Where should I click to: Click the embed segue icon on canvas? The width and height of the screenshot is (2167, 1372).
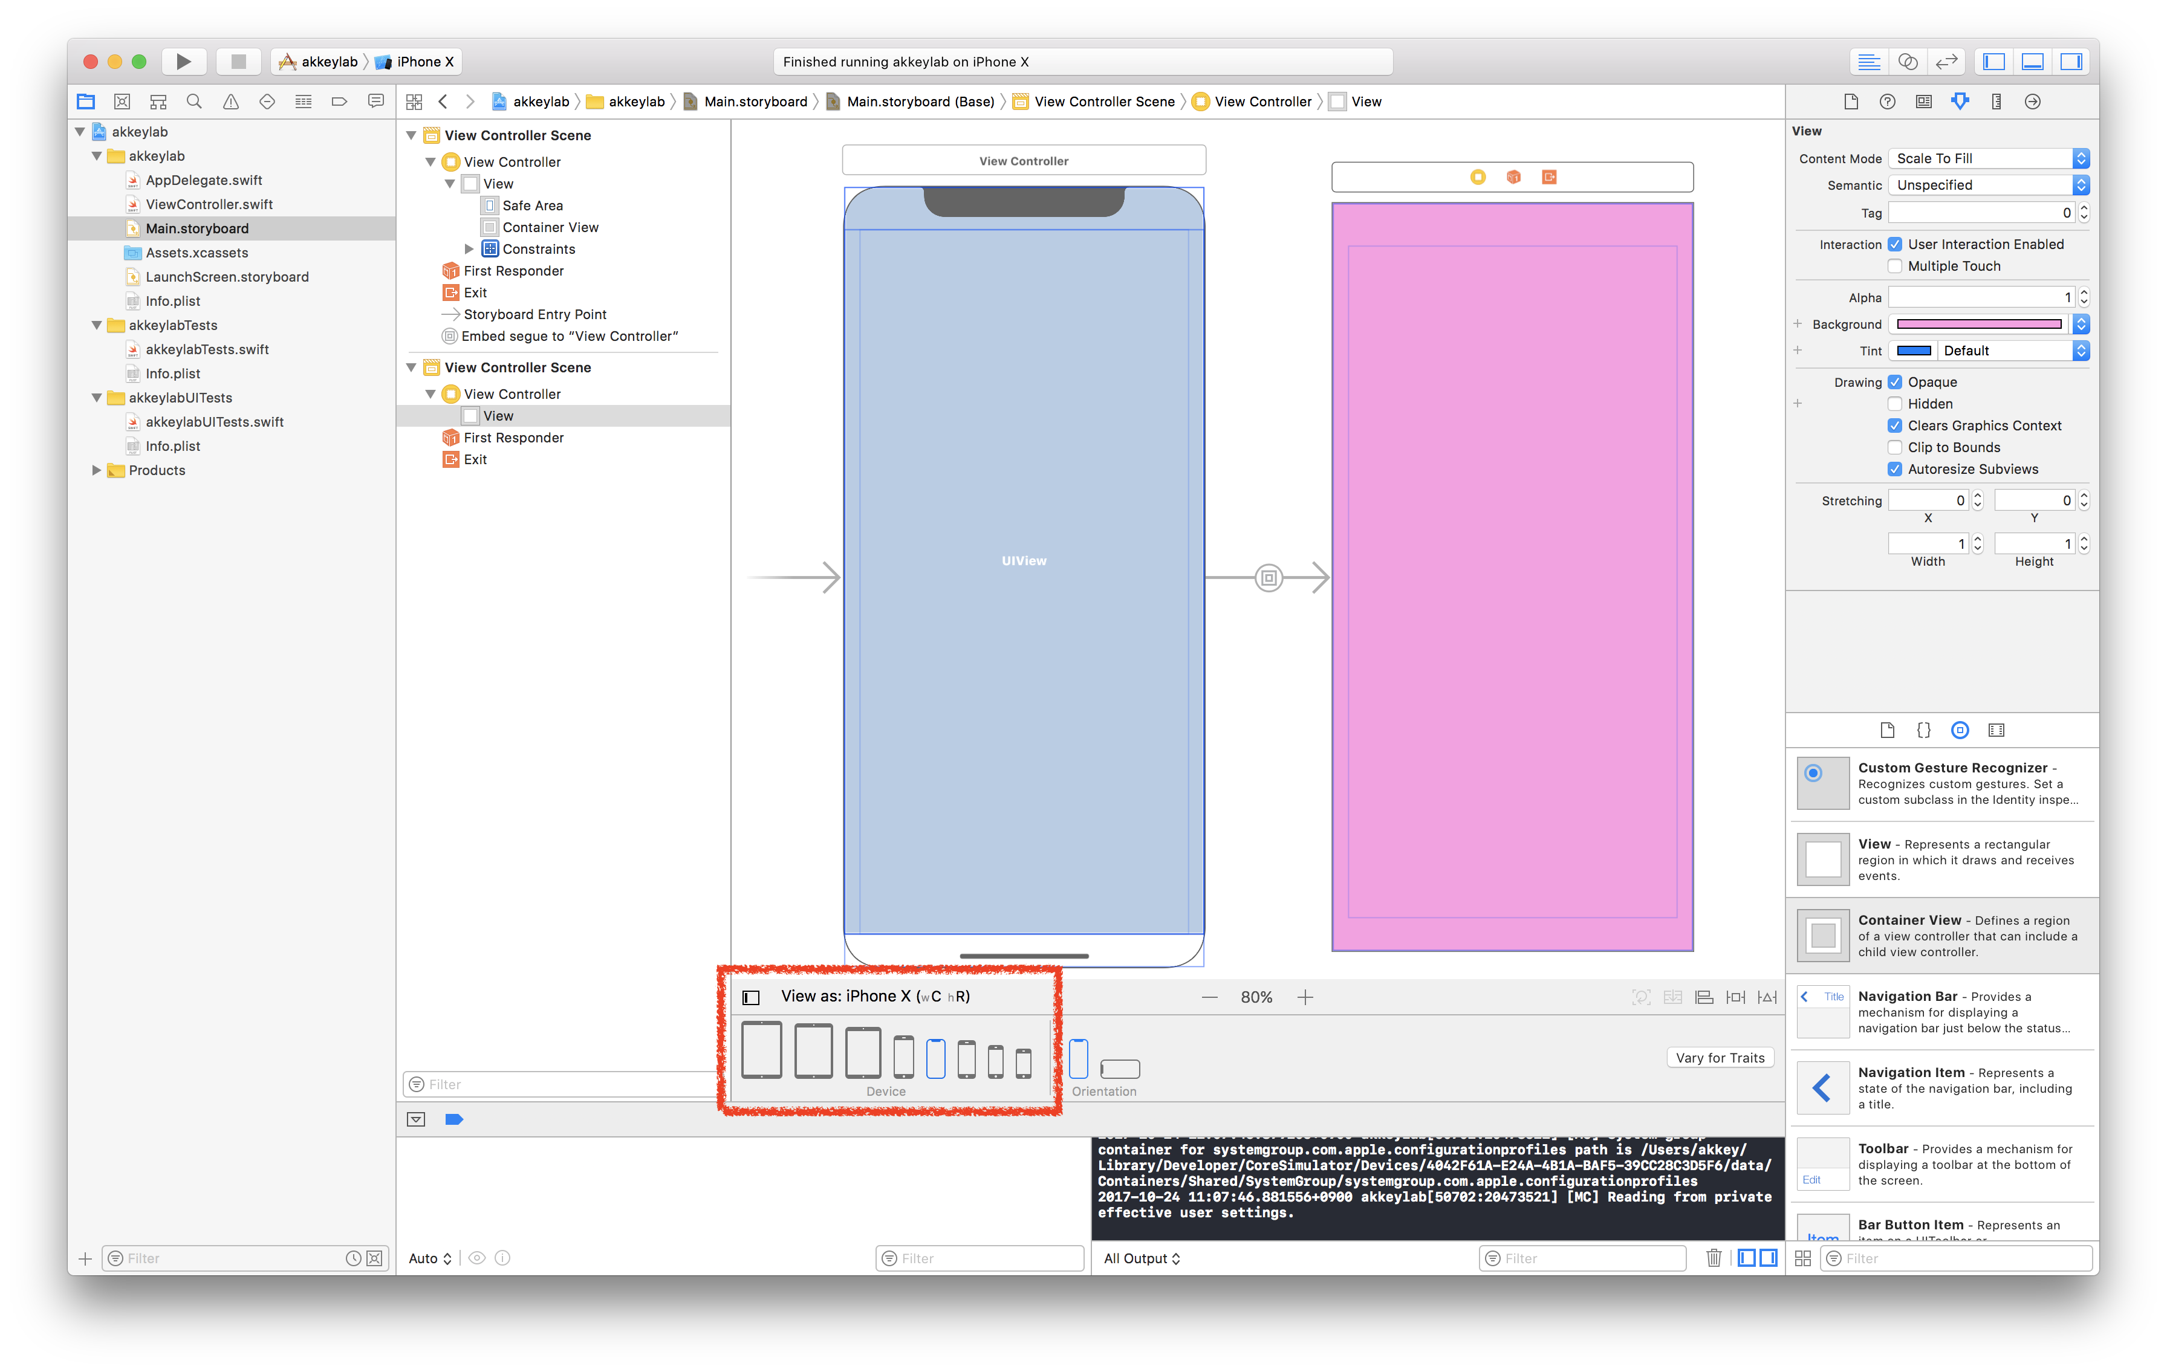click(x=1269, y=578)
